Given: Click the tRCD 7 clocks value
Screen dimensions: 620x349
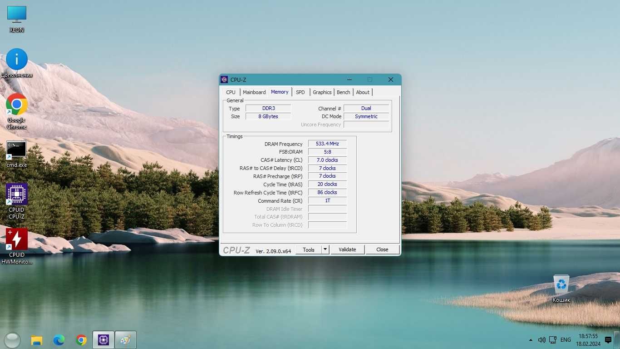Looking at the screenshot, I should coord(327,168).
